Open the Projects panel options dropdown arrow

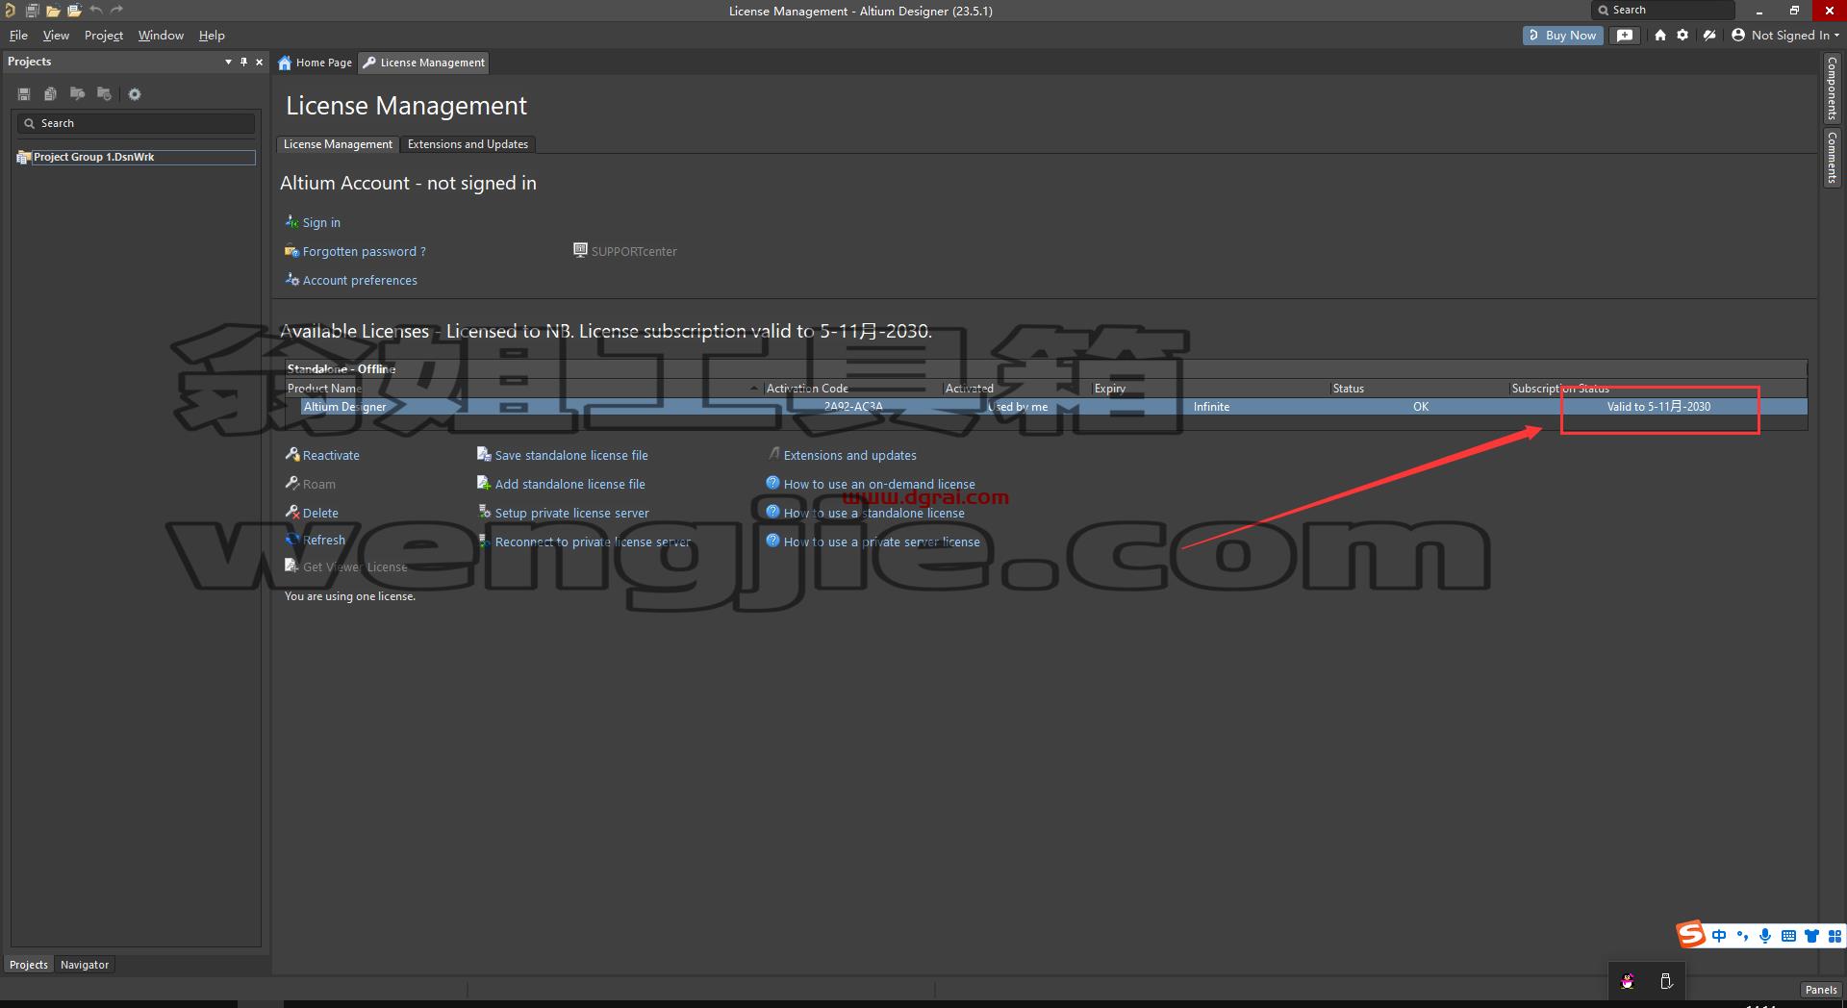[228, 62]
